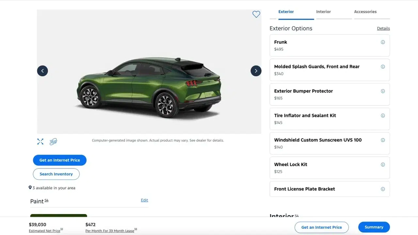This screenshot has height=235, width=418.
Task: Click the Search Inventory button
Action: click(x=56, y=174)
